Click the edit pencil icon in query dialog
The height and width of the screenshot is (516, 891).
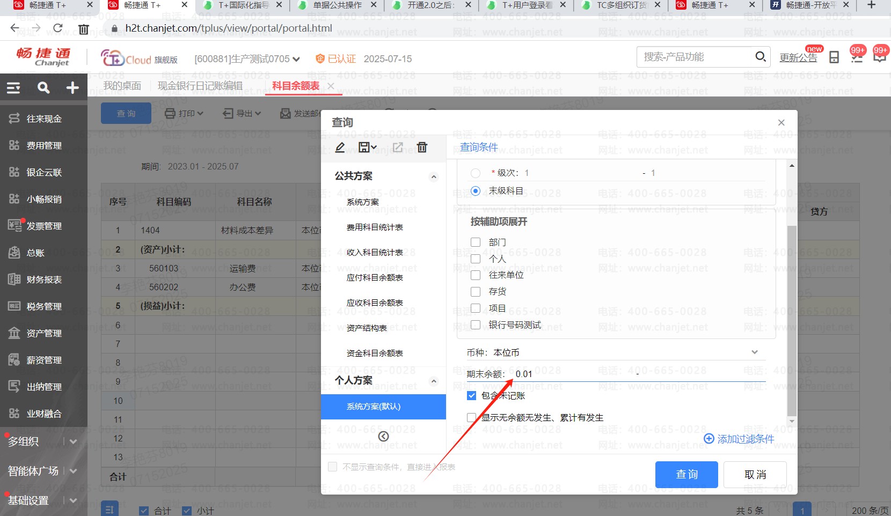point(340,147)
